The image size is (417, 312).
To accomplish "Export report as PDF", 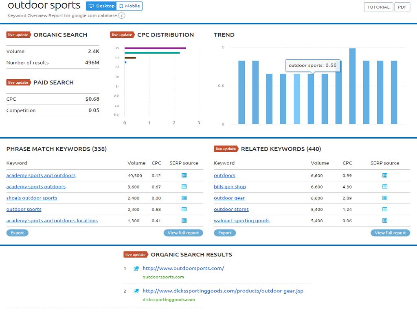I will click(402, 7).
